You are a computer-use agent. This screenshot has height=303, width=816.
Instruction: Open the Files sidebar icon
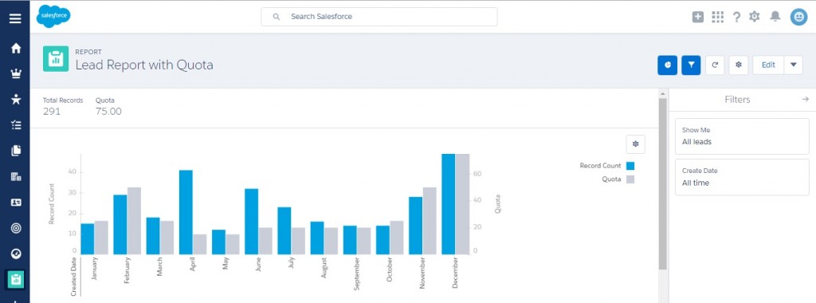[16, 151]
